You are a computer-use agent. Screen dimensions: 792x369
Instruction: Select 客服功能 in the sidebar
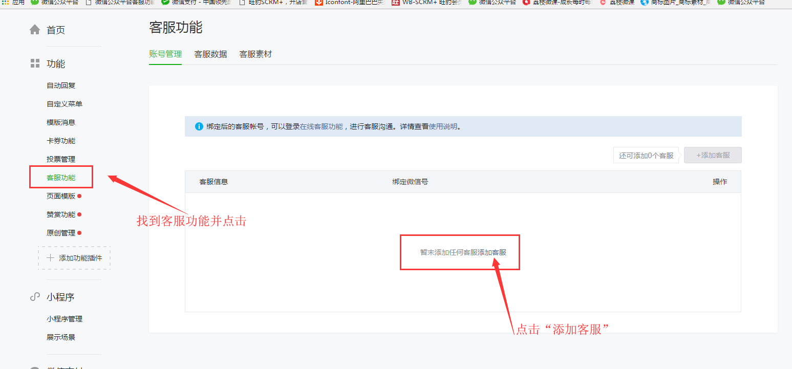(61, 178)
